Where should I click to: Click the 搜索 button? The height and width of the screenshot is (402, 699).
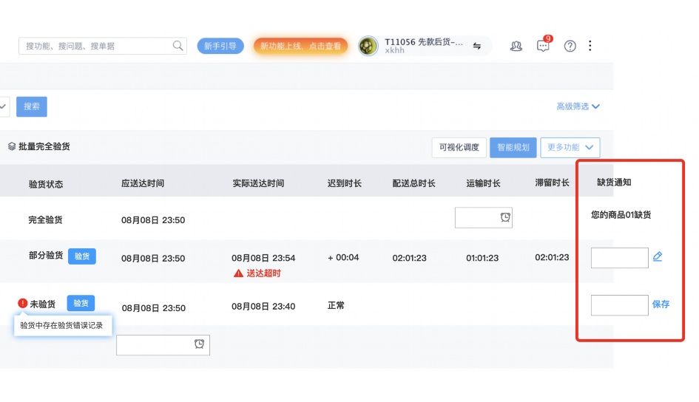tap(32, 106)
